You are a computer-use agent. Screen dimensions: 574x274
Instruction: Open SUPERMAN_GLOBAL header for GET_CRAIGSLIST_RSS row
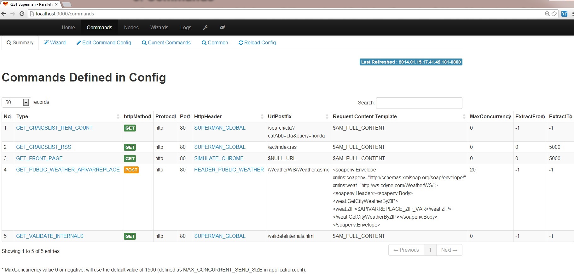coord(220,147)
